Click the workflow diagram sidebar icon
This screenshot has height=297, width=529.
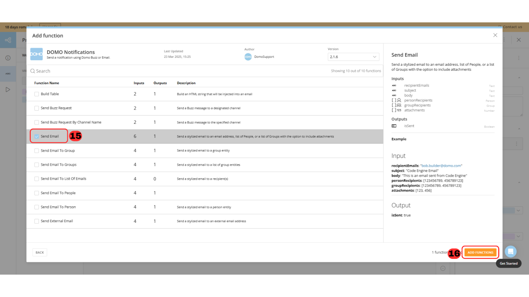tap(8, 40)
